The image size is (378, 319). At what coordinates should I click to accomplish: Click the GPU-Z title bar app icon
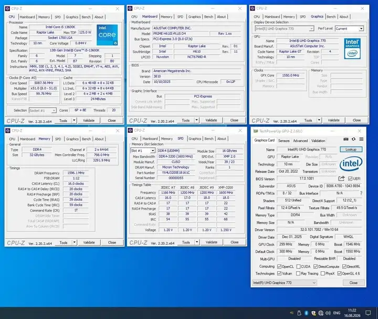click(x=255, y=131)
